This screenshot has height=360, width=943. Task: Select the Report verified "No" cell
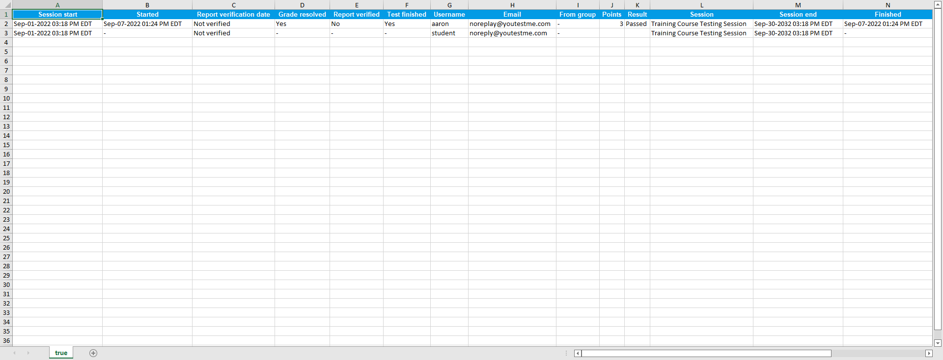pyautogui.click(x=357, y=24)
